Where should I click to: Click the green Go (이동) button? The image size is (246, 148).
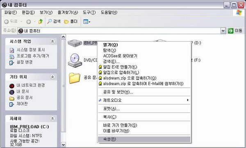[x=235, y=31]
